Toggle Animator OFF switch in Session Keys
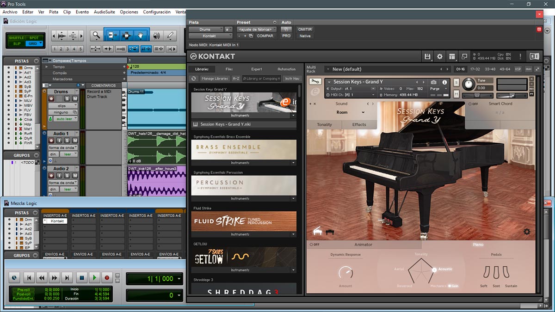The image size is (555, 312). pos(314,245)
